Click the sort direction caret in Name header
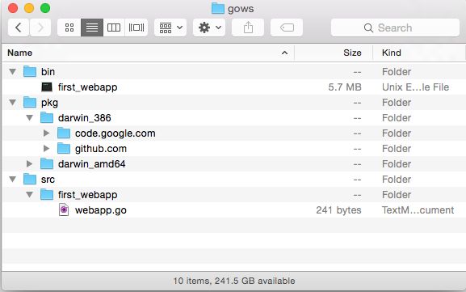This screenshot has height=292, width=466. [284, 53]
